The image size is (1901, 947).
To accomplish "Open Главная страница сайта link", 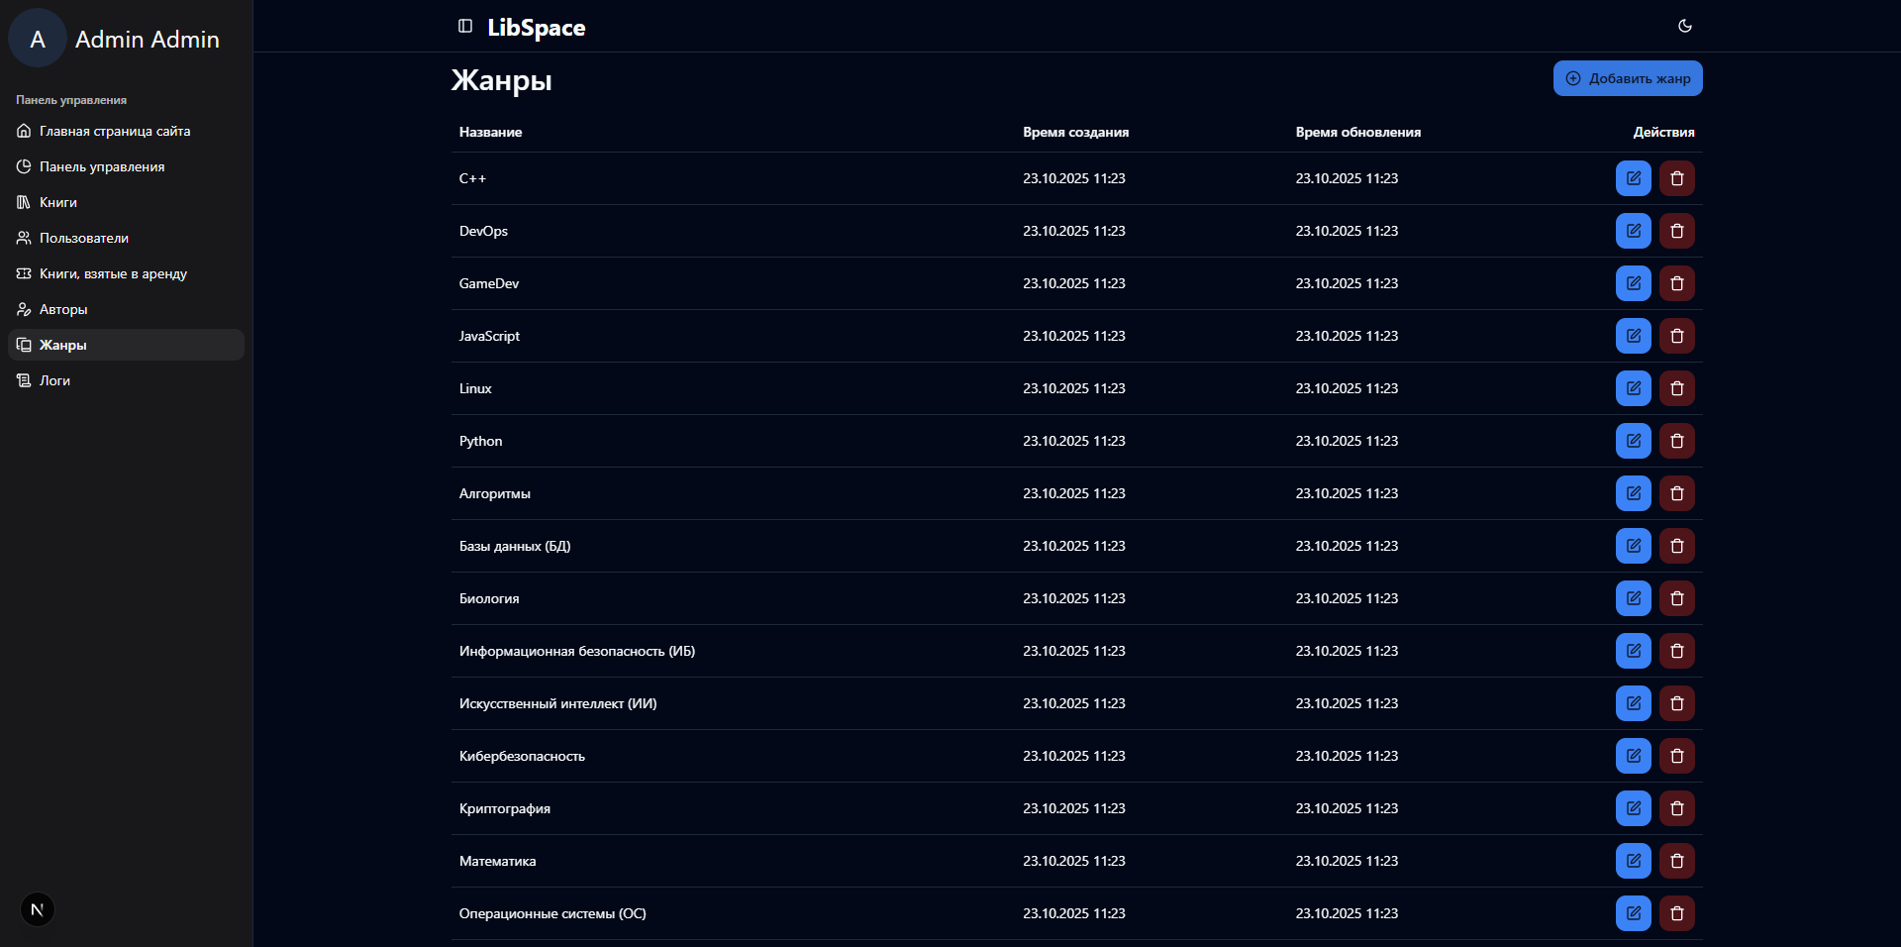I will tap(115, 131).
